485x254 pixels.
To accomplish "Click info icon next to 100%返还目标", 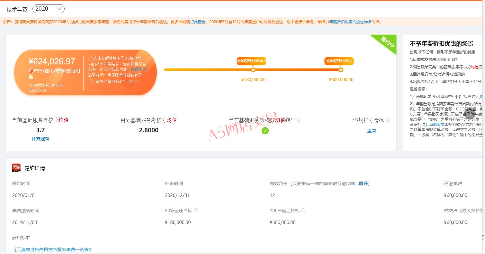I will (x=303, y=210).
